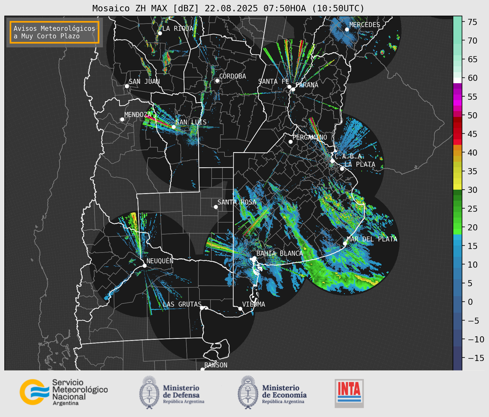Click the 60 dBZ white band on colorbar
489x417 pixels.
[457, 80]
